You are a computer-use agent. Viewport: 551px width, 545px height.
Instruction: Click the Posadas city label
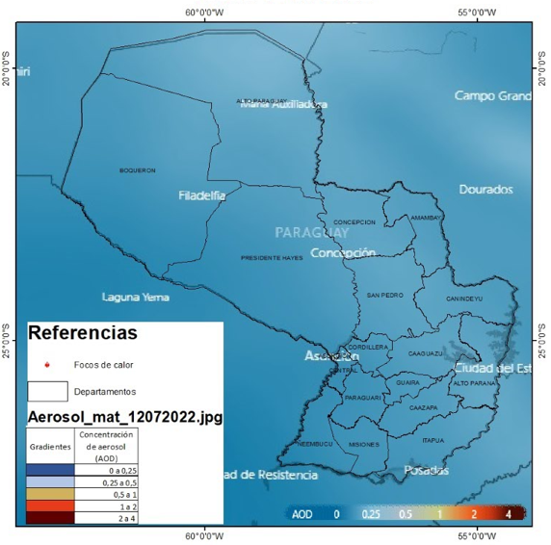426,470
